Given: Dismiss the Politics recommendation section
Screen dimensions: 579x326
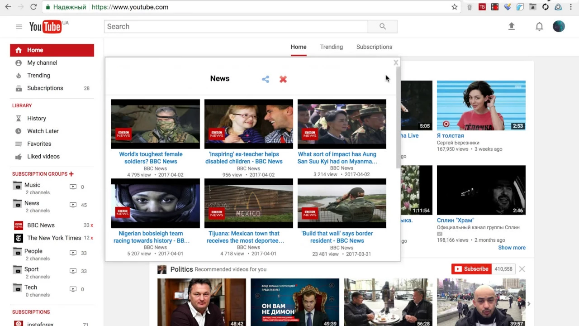Looking at the screenshot, I should click(522, 269).
